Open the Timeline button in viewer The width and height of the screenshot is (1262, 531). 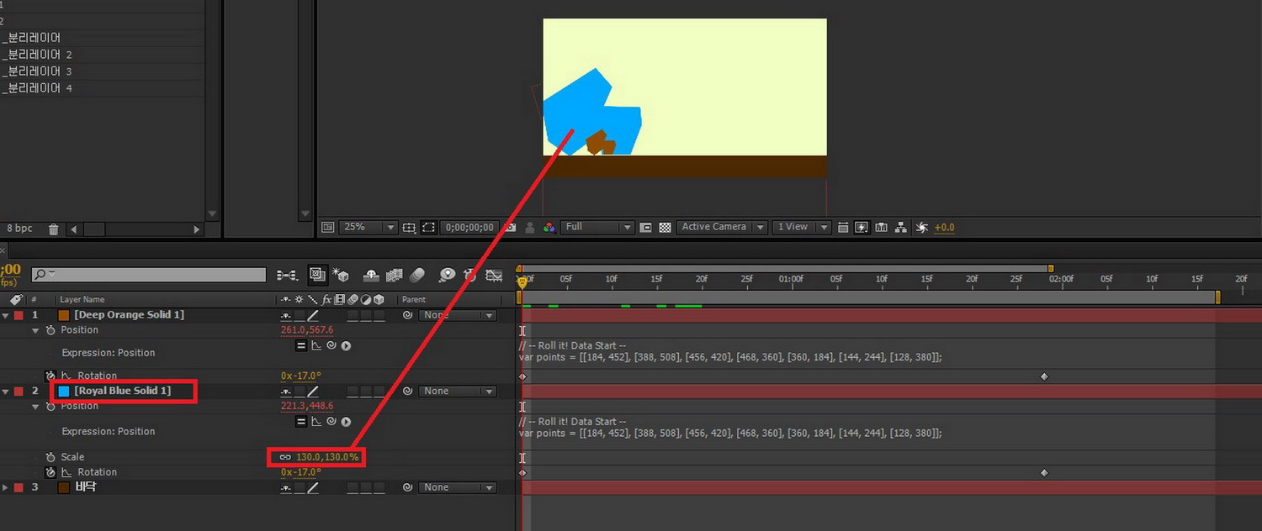tap(882, 227)
